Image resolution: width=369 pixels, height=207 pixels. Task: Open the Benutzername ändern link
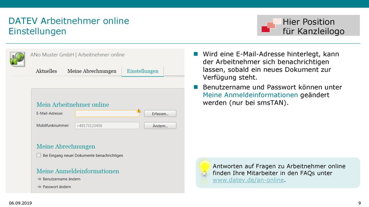[62, 179]
